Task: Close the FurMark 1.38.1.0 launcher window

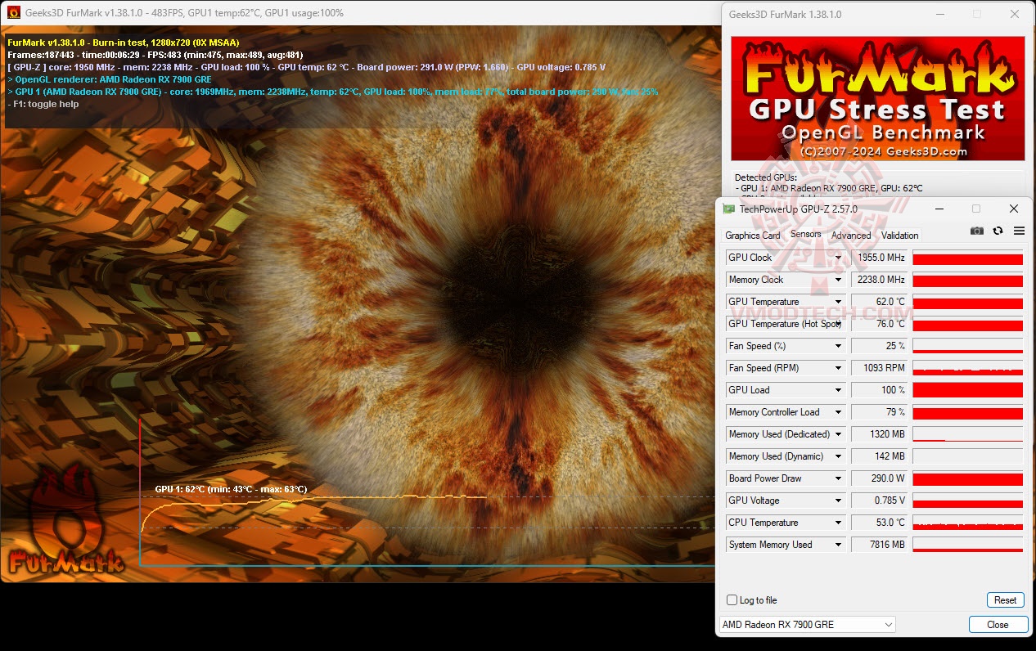Action: click(x=1015, y=14)
